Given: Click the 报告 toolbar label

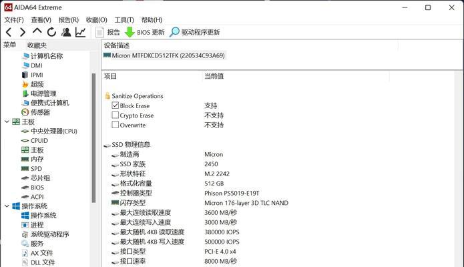Looking at the screenshot, I should pyautogui.click(x=113, y=32).
